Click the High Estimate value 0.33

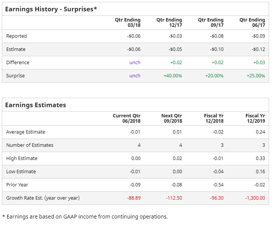(260, 159)
